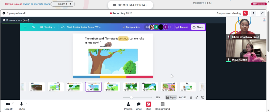270x112 pixels.
Task: Click Canva fullscreen arrows icon
Action: (197, 97)
